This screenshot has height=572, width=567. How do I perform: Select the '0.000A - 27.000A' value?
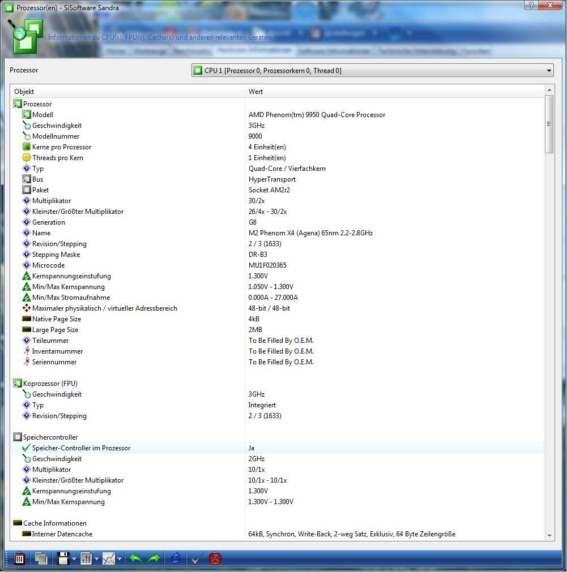[x=273, y=297]
